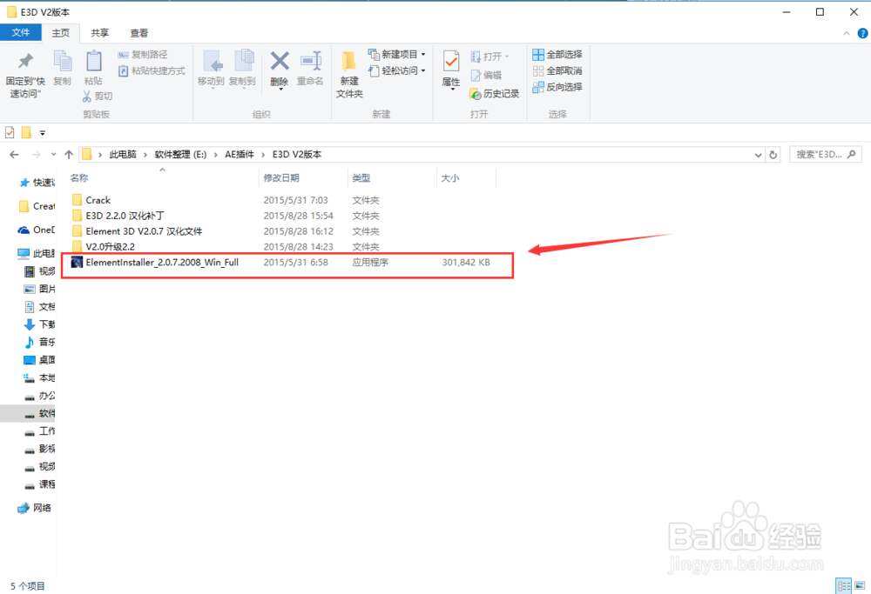The width and height of the screenshot is (871, 594).
Task: Click the 下载 downloads item in sidebar
Action: click(x=39, y=324)
